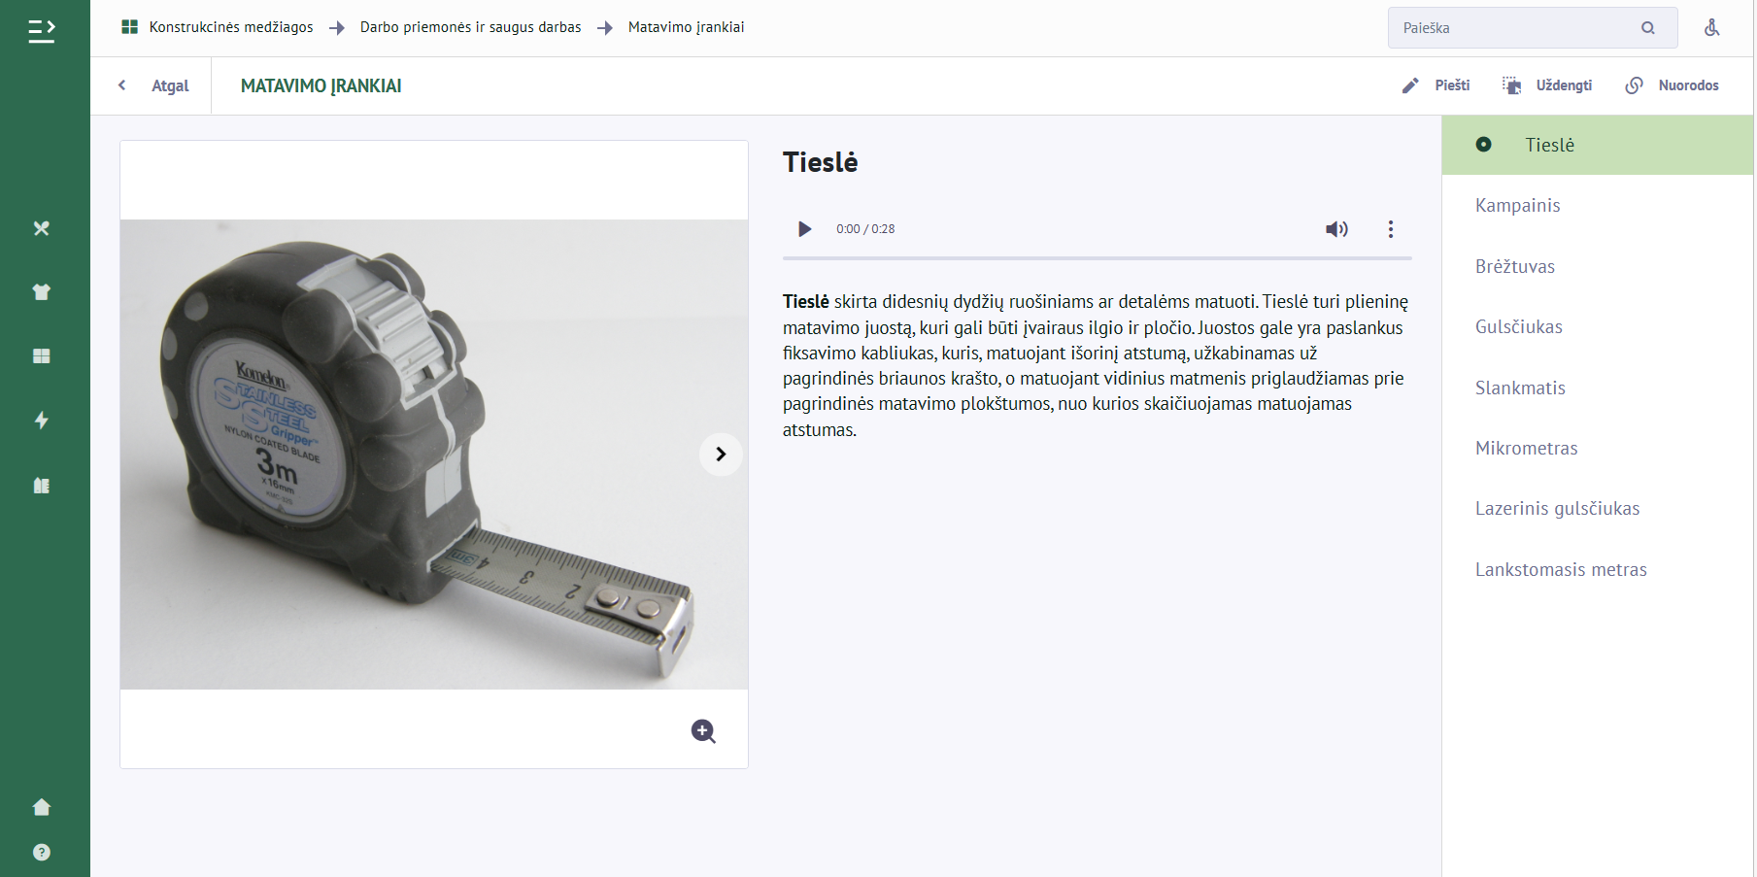
Task: Open the help question mark icon
Action: 42,853
